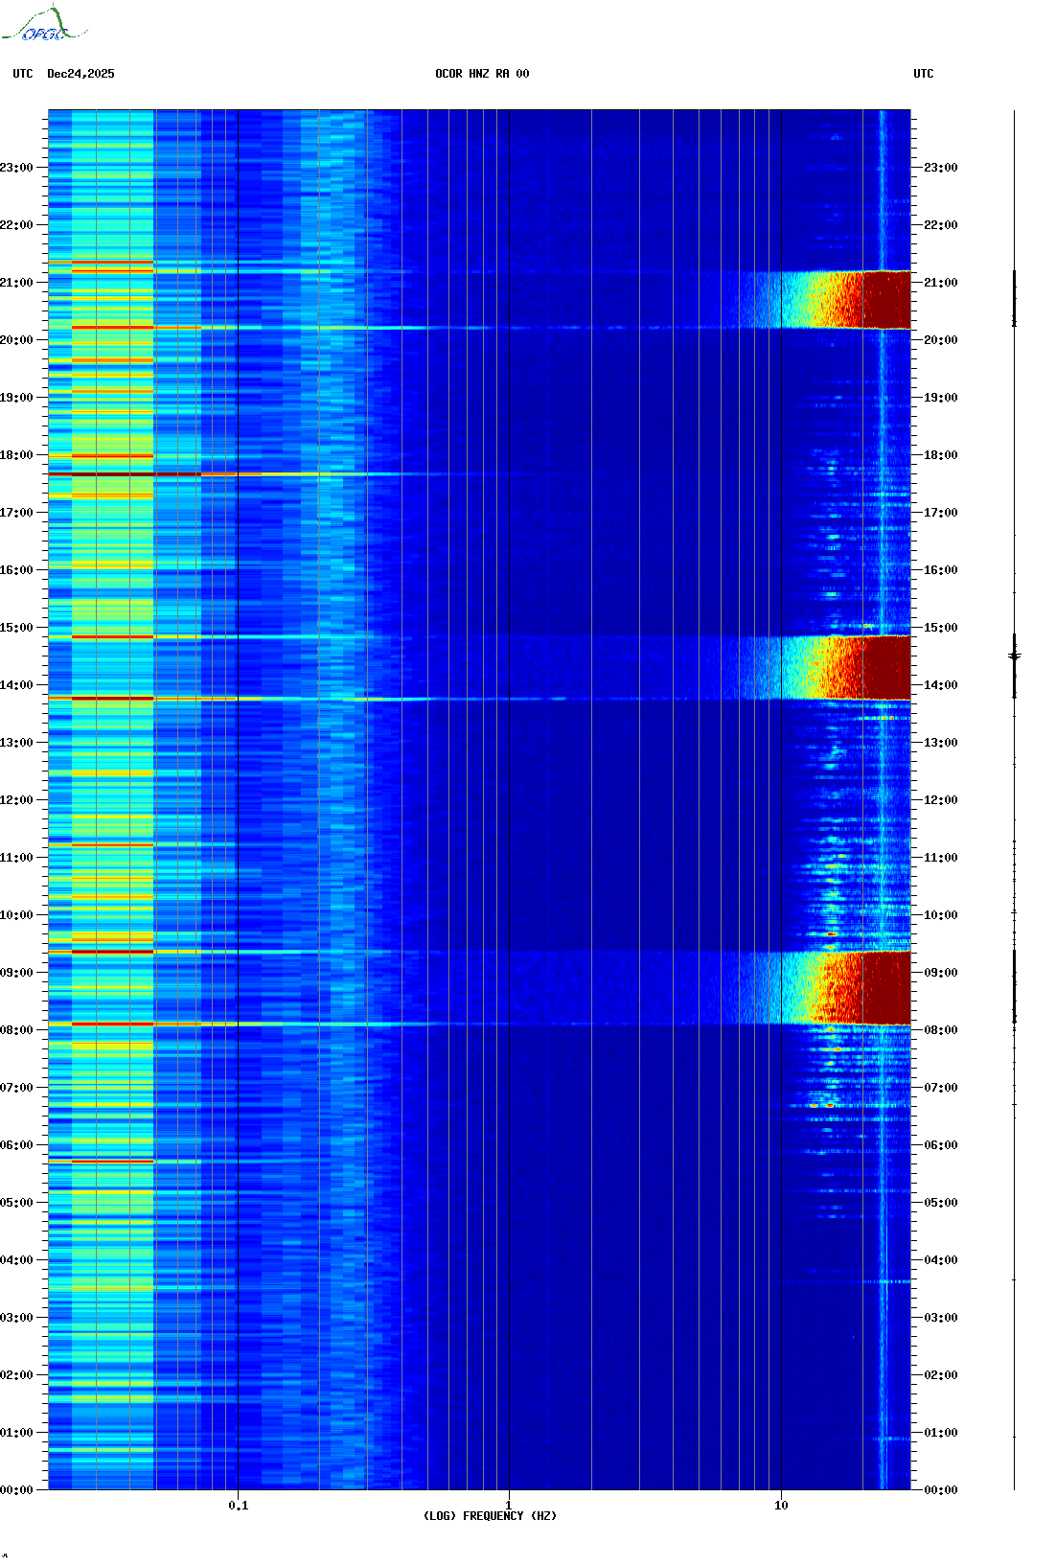Click the 10 Hz frequency tick label
The height and width of the screenshot is (1566, 1056).
click(781, 1506)
